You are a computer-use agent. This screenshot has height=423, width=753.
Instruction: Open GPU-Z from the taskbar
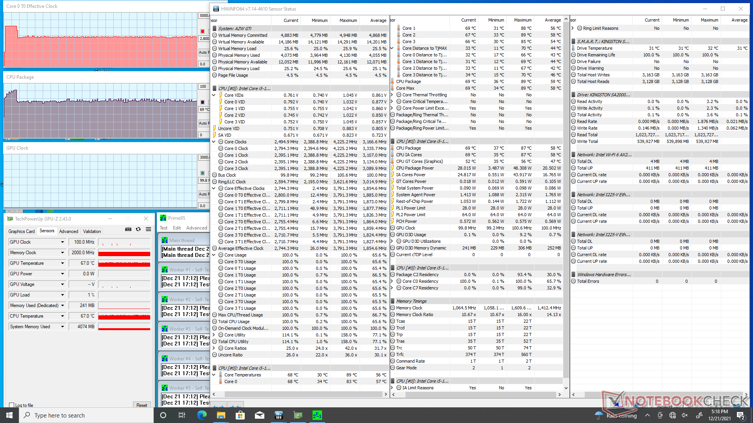click(298, 415)
